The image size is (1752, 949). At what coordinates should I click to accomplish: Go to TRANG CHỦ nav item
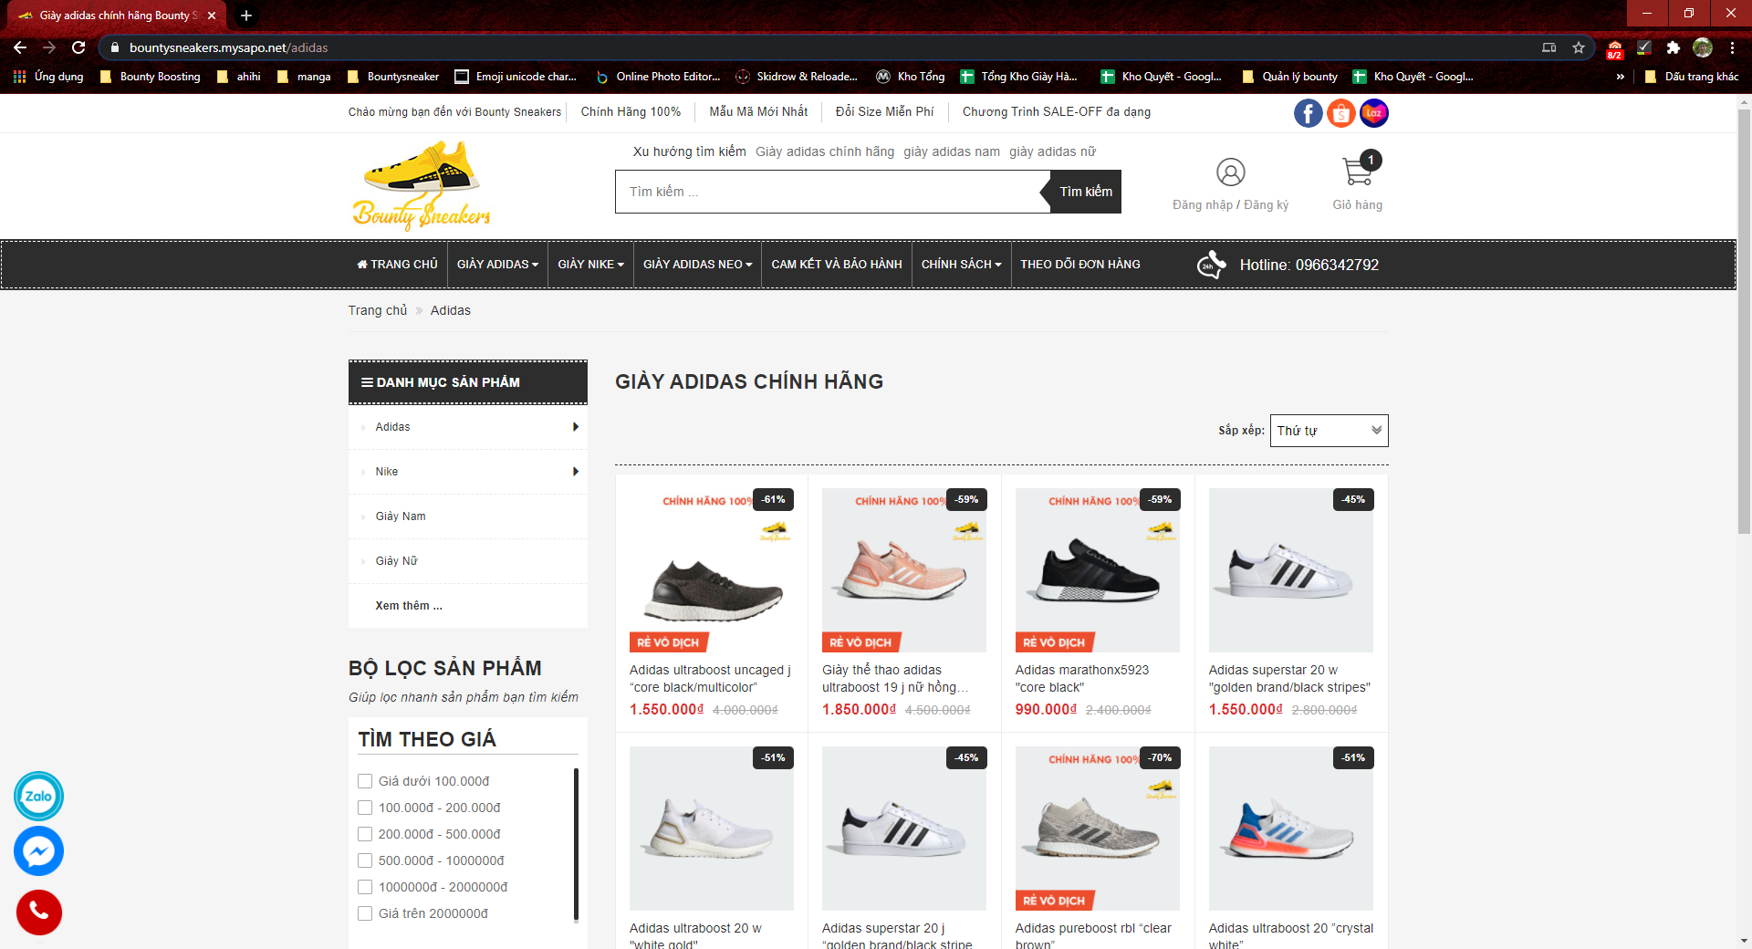coord(397,265)
